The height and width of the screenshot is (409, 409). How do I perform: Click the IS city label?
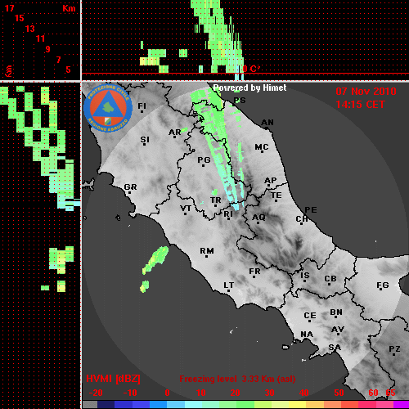pyautogui.click(x=305, y=276)
